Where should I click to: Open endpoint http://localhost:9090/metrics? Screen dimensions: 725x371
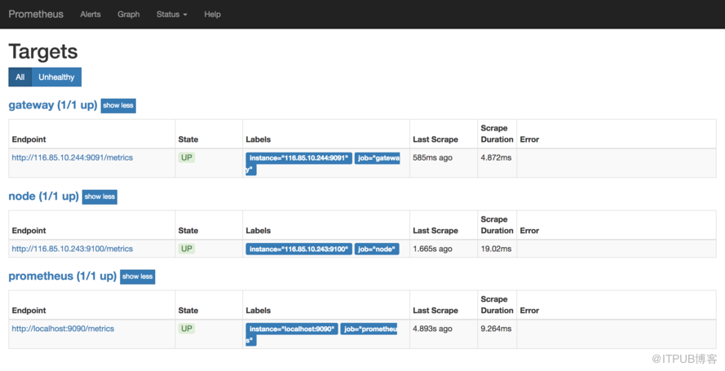click(63, 329)
